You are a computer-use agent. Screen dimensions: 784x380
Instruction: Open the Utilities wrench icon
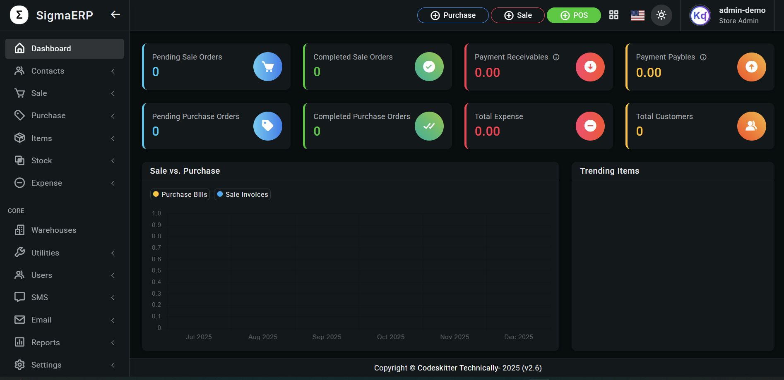pos(19,252)
